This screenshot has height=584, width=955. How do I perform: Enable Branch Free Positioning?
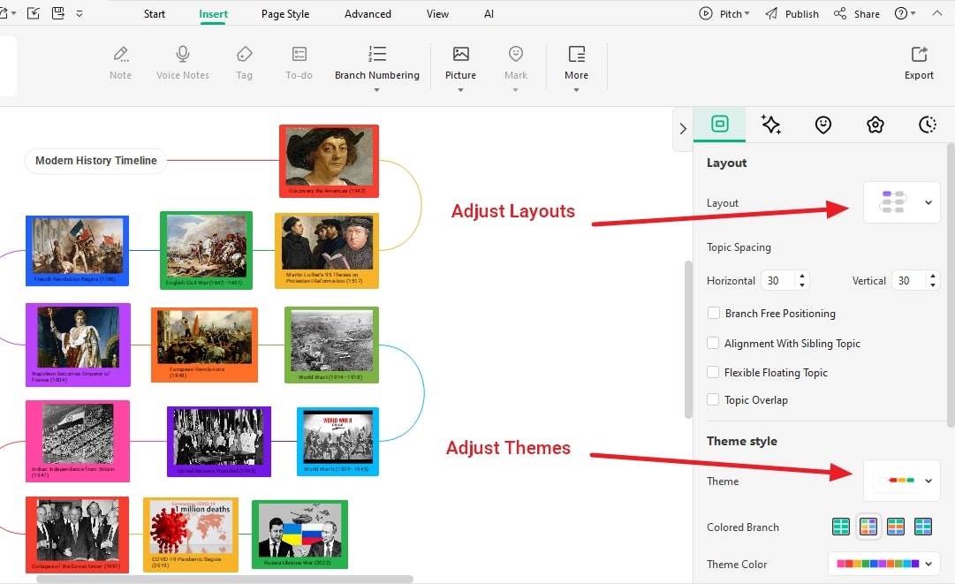(x=713, y=313)
